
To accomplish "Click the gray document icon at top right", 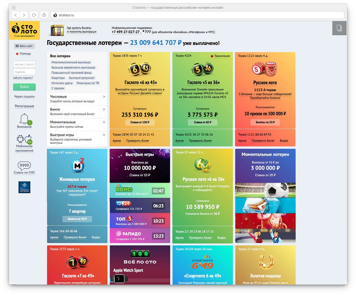I will (x=339, y=28).
